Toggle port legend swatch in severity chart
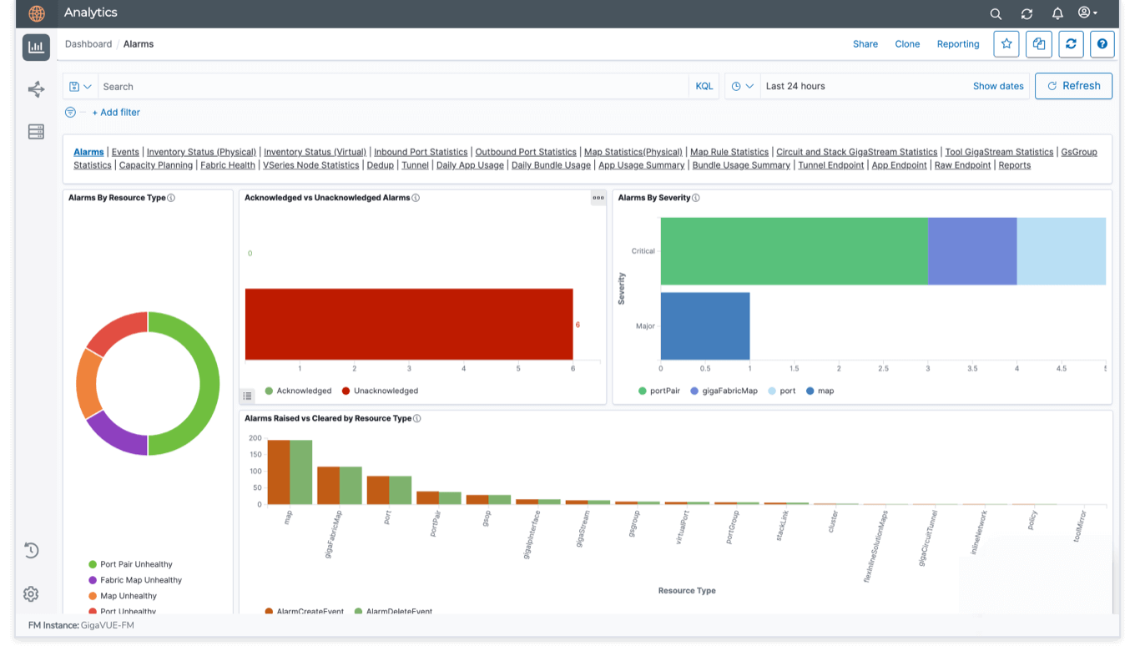The height and width of the screenshot is (651, 1135). (771, 391)
